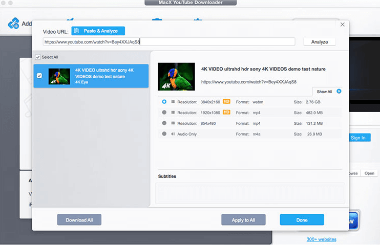
Task: Select the 1920x1080 mp4 radio option
Action: point(164,113)
